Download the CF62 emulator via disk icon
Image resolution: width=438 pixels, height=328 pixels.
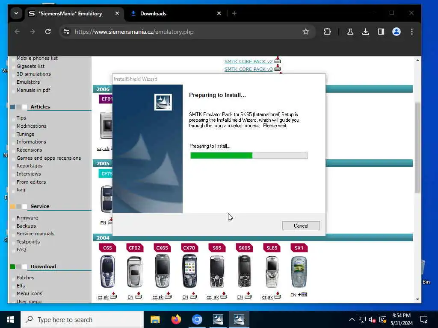139,295
